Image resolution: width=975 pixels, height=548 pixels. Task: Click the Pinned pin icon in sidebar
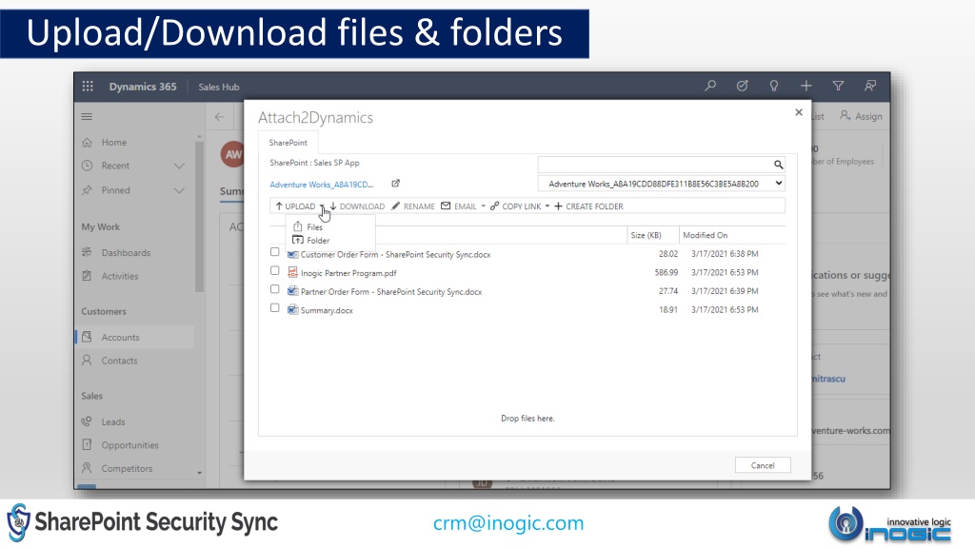87,190
